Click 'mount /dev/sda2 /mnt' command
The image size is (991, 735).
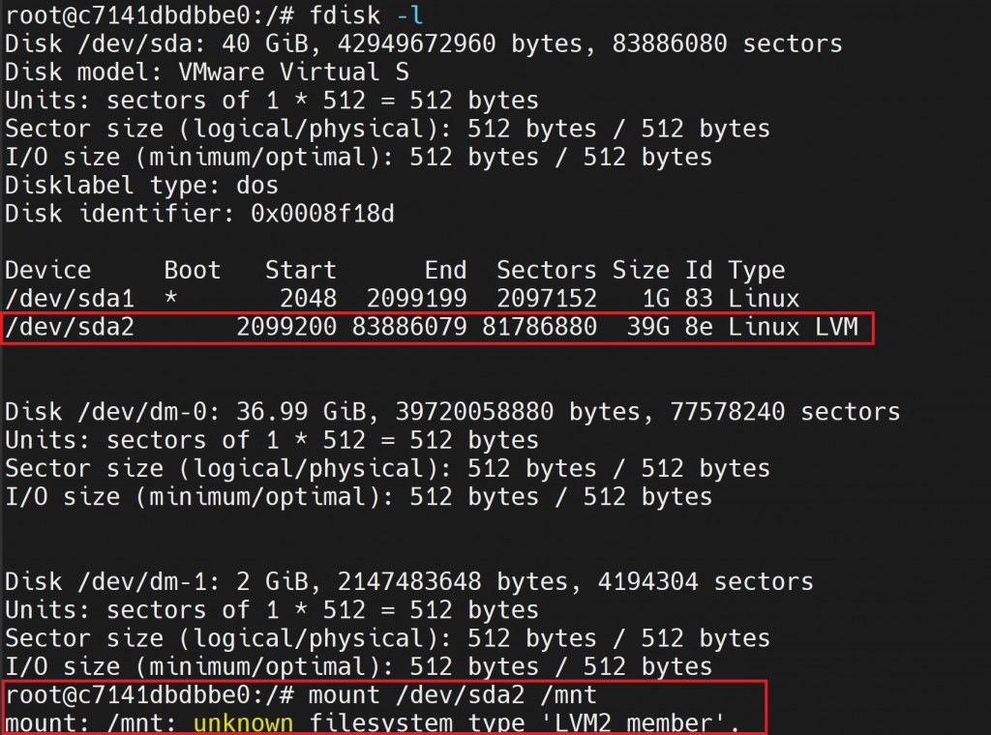(x=453, y=695)
